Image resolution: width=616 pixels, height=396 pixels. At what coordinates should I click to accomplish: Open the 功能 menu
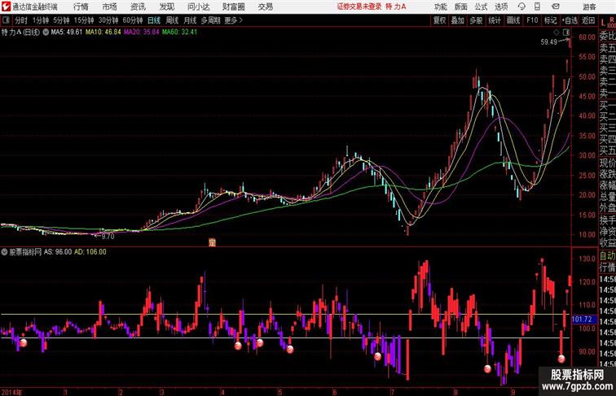coord(440,7)
